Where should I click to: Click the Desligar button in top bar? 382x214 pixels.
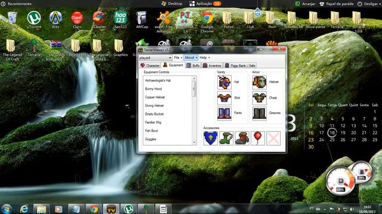click(368, 4)
